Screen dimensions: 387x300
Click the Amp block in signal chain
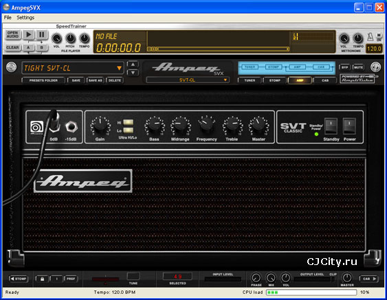(297, 67)
